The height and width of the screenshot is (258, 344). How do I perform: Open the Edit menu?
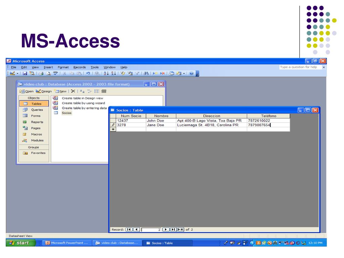pyautogui.click(x=24, y=67)
